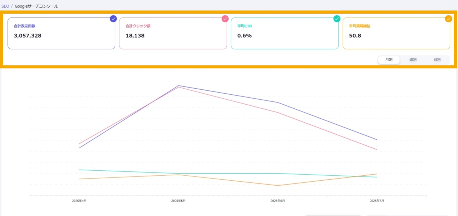Click the 2025年5月 axis label
This screenshot has height=216, width=458.
click(x=178, y=201)
